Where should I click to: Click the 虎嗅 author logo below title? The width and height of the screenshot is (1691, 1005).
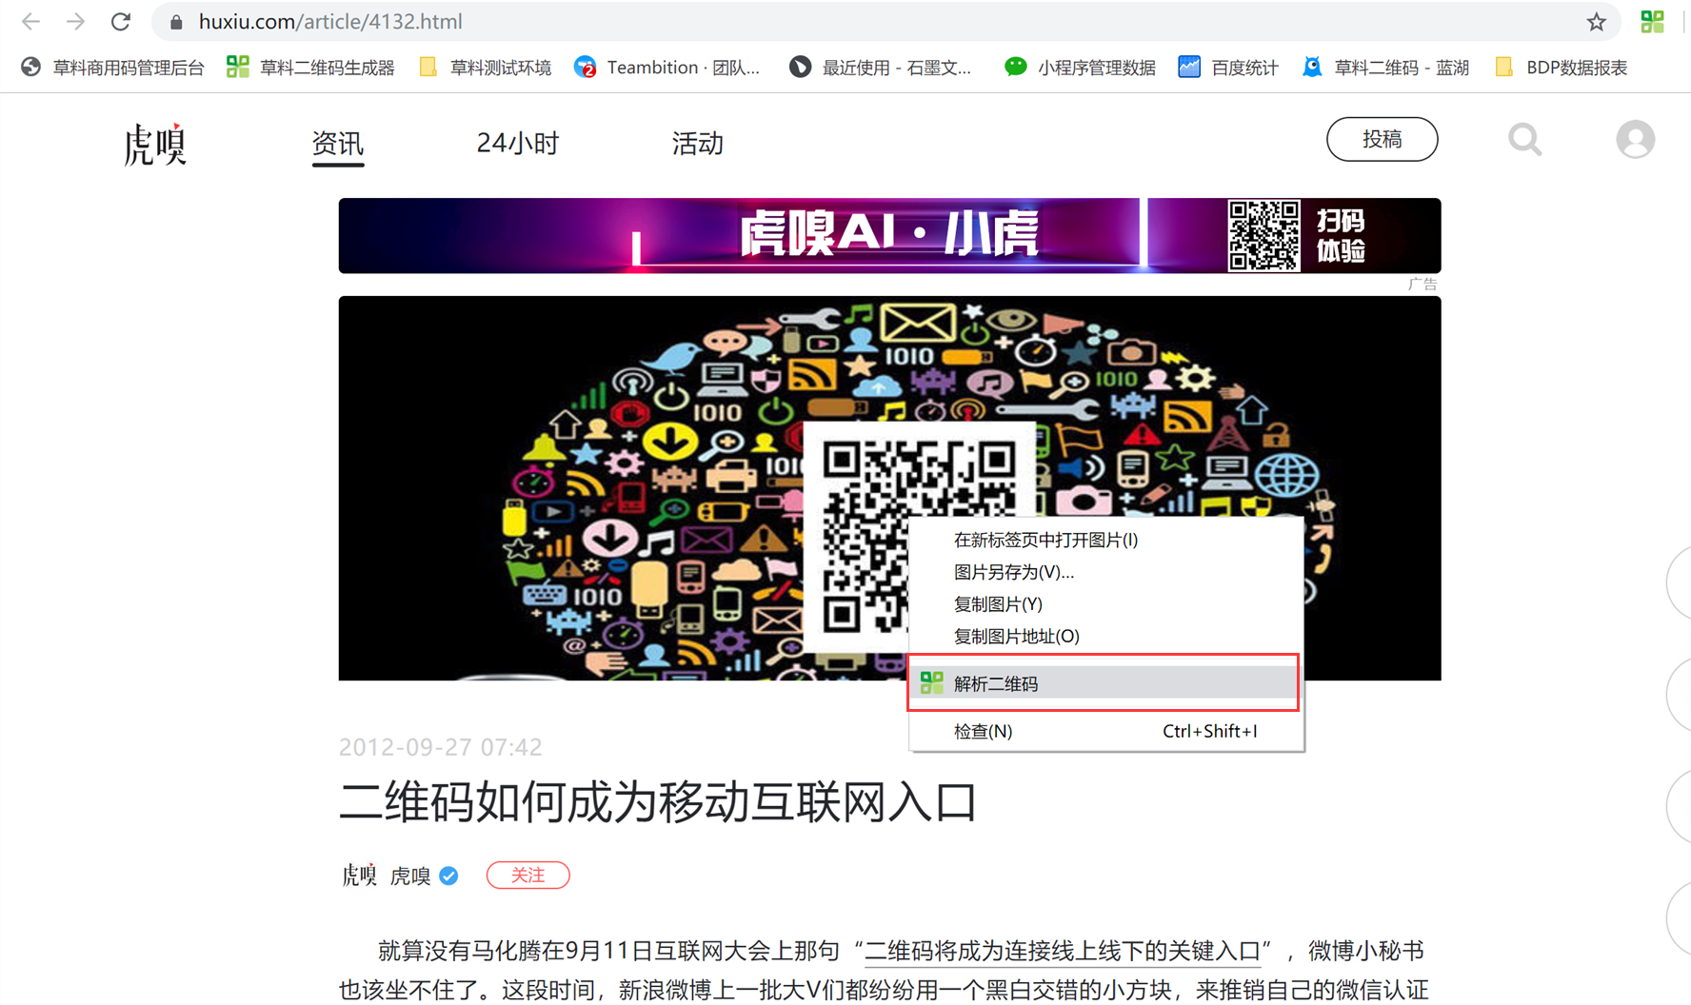359,875
